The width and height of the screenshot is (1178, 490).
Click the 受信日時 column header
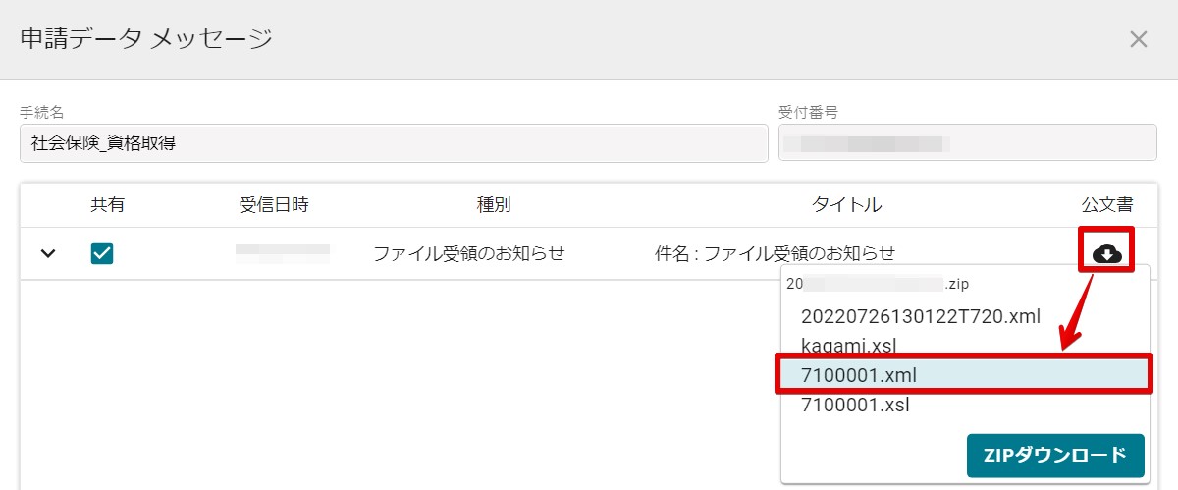click(274, 205)
